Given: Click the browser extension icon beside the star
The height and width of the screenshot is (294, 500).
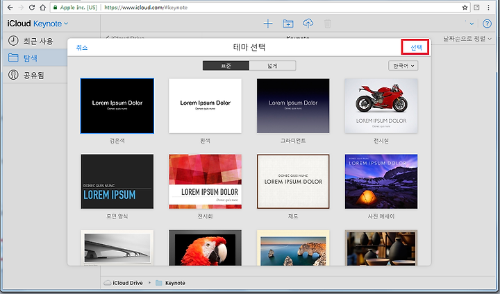Looking at the screenshot, I should point(476,8).
